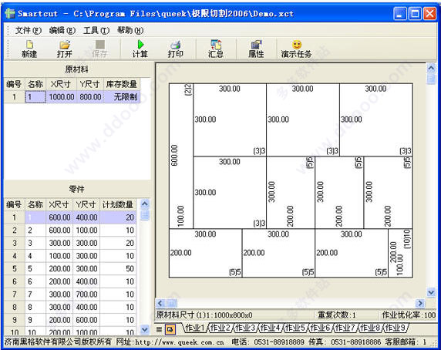Click layout view horizontal scroll left arrow
The height and width of the screenshot is (350, 441).
160,303
